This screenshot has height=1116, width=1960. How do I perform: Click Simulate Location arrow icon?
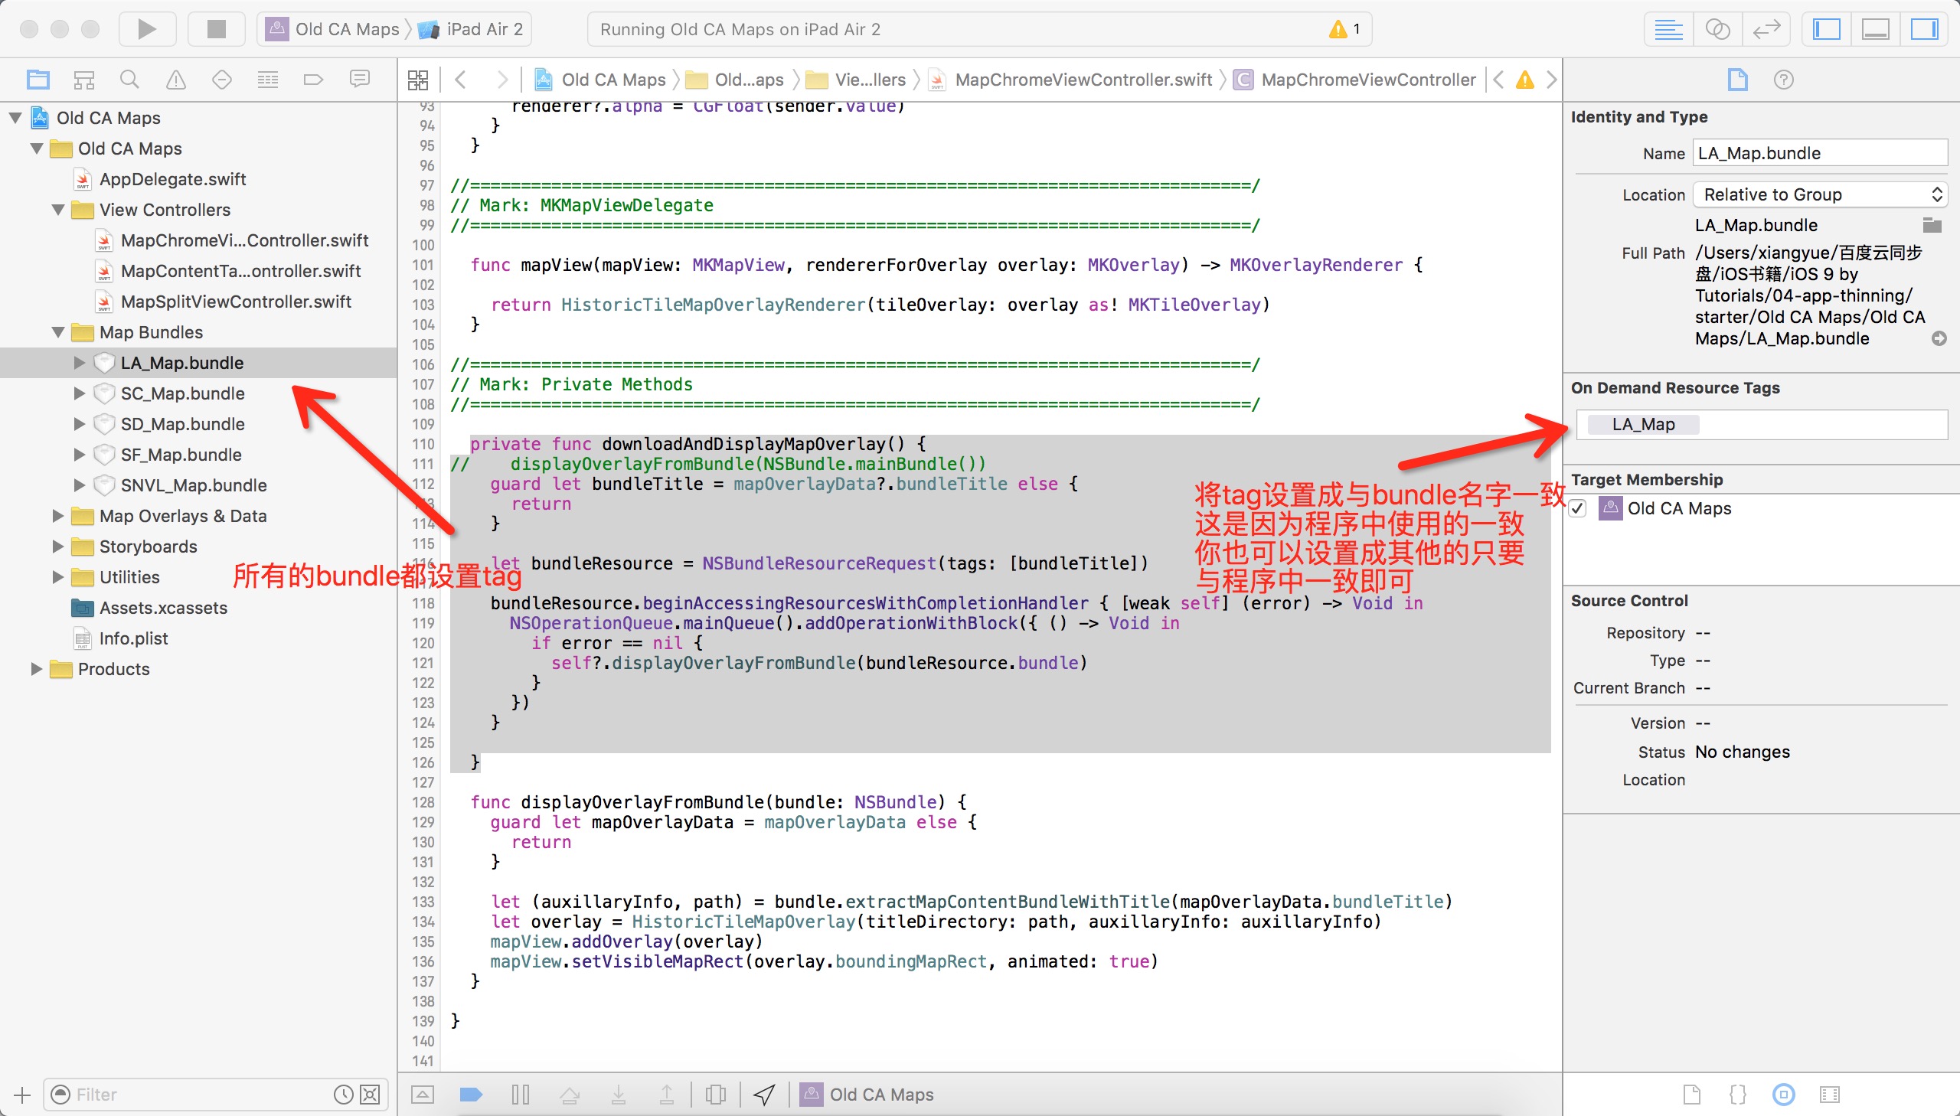[764, 1095]
